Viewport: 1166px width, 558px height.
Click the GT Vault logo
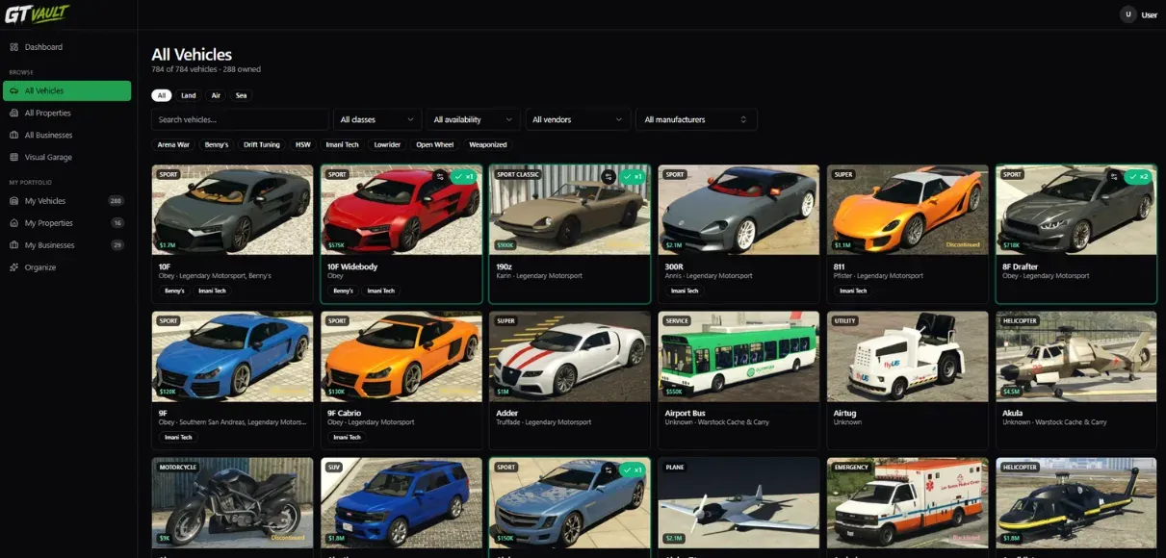point(37,13)
